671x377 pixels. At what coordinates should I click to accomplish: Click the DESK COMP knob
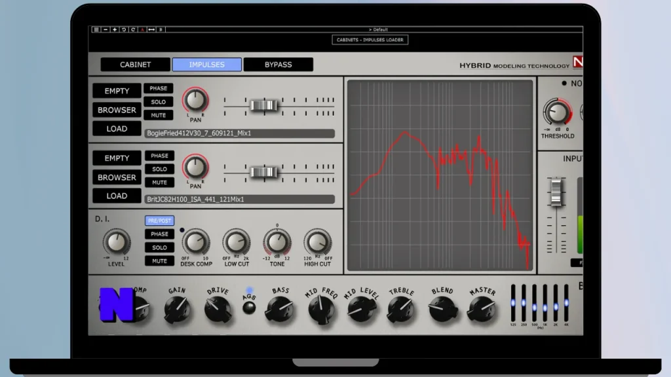click(x=196, y=242)
